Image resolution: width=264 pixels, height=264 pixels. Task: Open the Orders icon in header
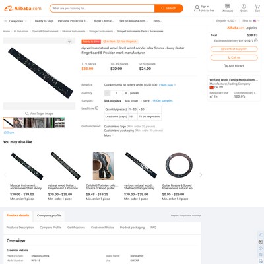[x=244, y=6]
